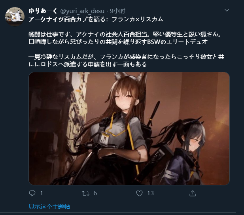The image size is (244, 215).
Task: Open the attached Arknights illustration
Action: pos(129,128)
